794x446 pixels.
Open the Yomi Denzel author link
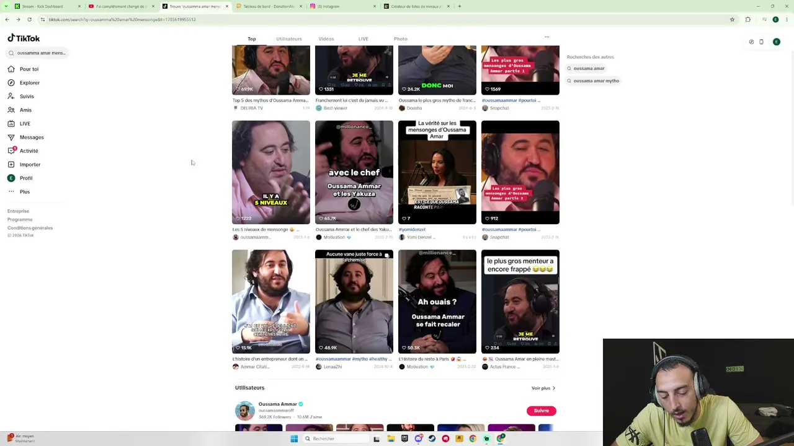point(420,237)
